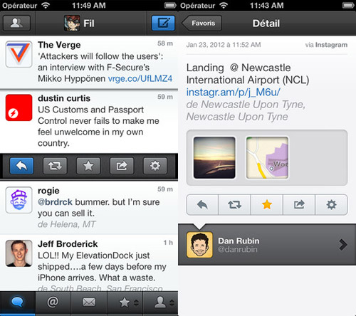Select the 'US Customs and Passport' tweet text

tap(98, 126)
